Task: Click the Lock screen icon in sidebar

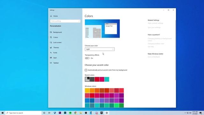Action: (51, 42)
